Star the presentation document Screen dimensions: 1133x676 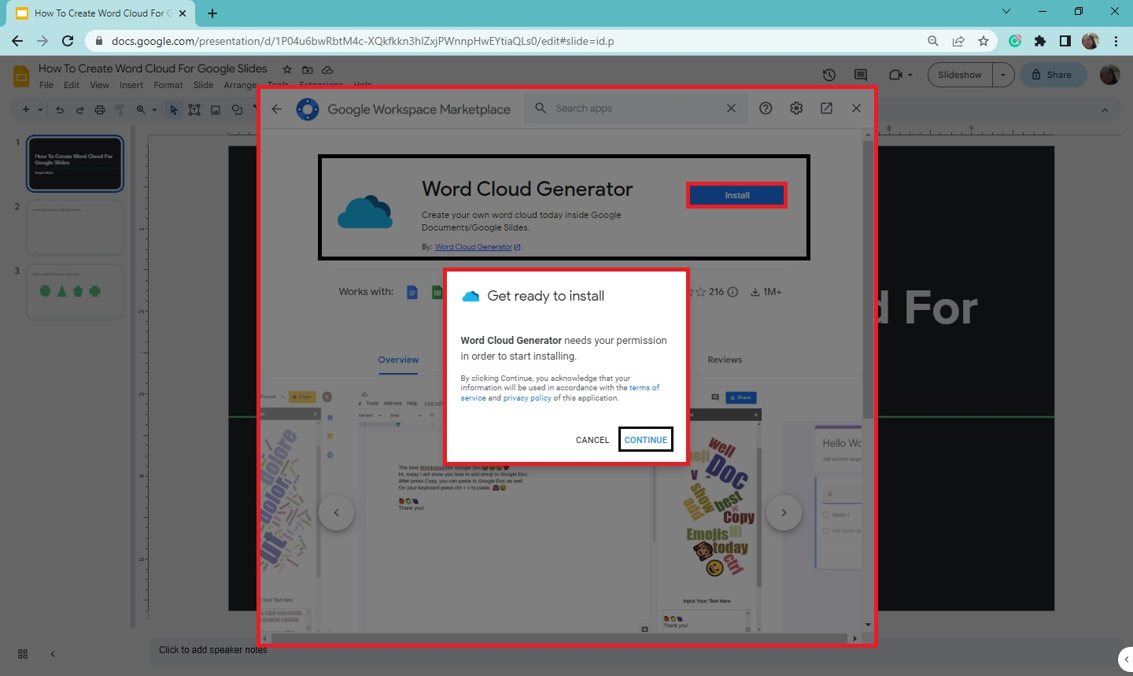tap(287, 69)
